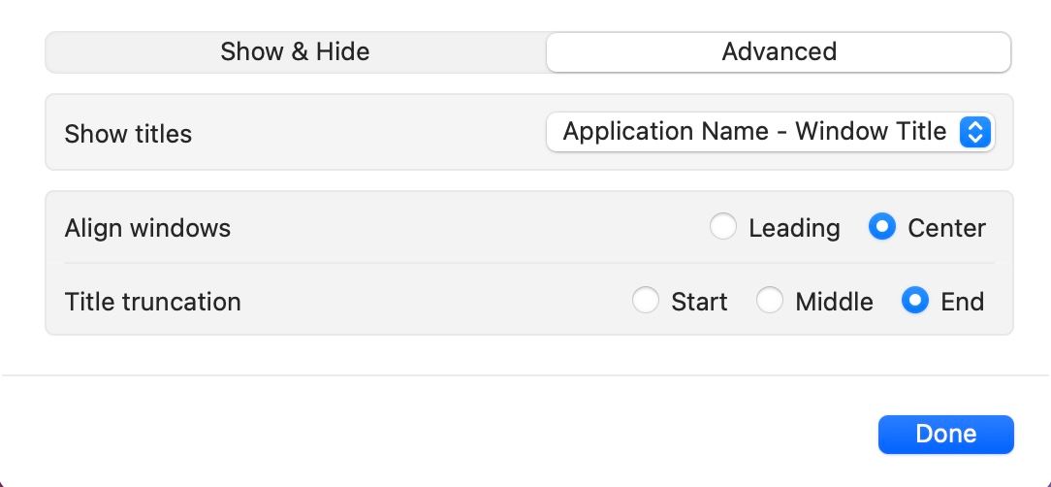Click the 'Middle' text label

pos(834,302)
